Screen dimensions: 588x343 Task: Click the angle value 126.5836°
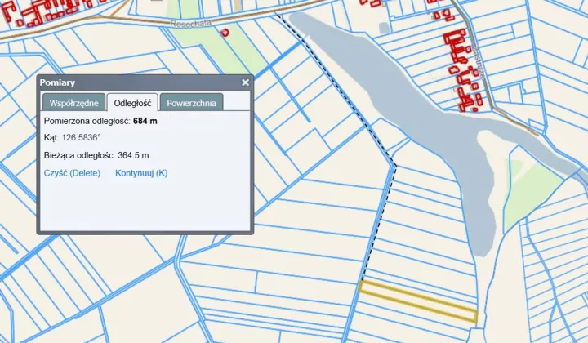[81, 137]
